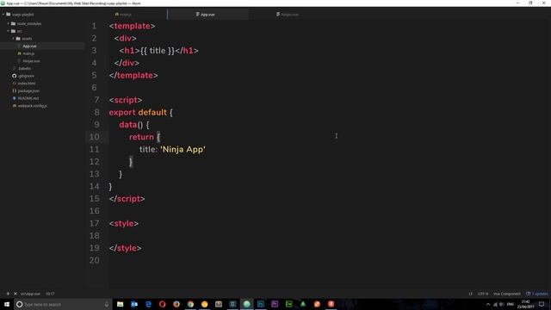This screenshot has height=310, width=551.
Task: Open Outlook from the taskbar
Action: point(134,304)
